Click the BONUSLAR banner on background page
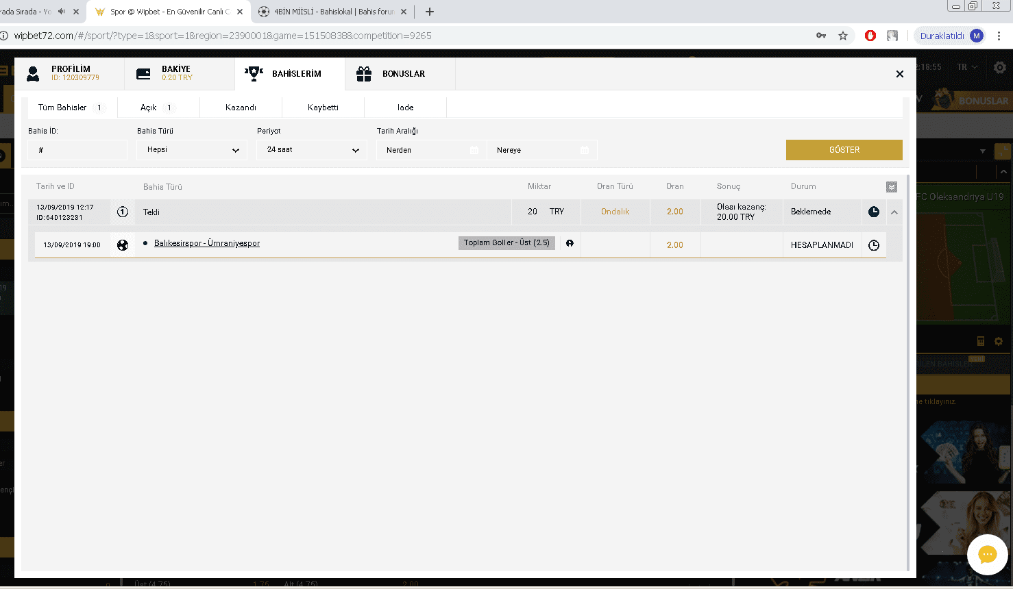Image resolution: width=1013 pixels, height=589 pixels. (x=972, y=100)
